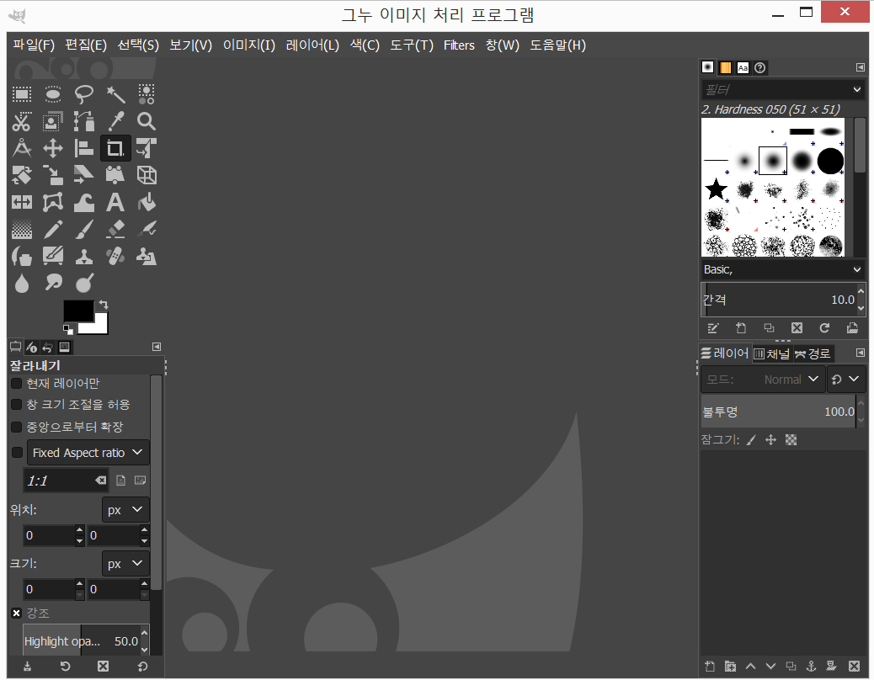Switch to the '채널' channels tab

772,353
